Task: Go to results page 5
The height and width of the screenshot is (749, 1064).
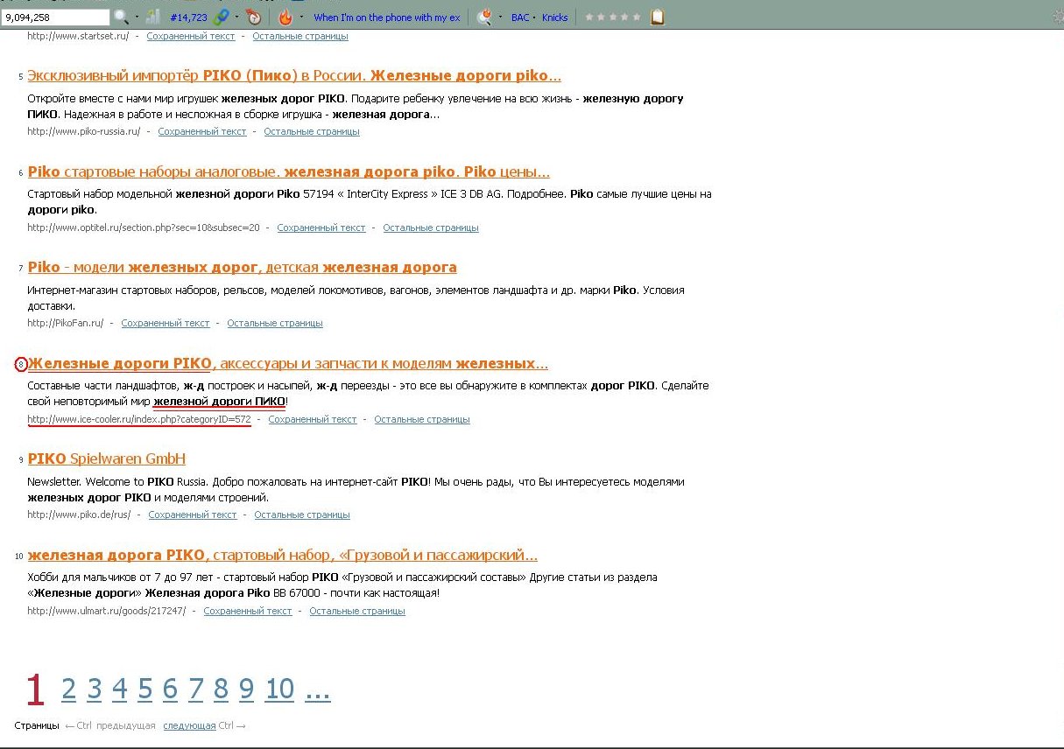Action: 144,689
